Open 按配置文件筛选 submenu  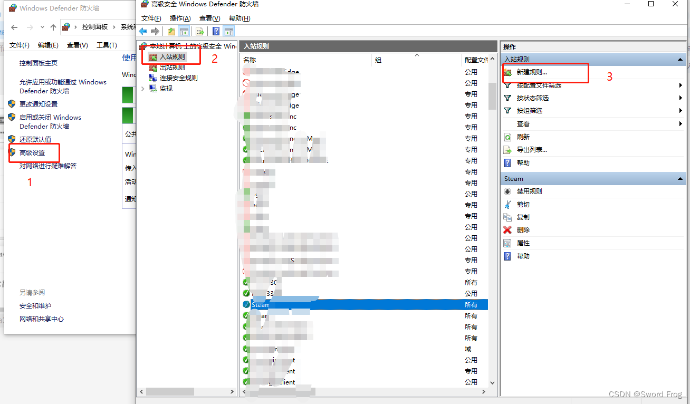[x=594, y=85]
